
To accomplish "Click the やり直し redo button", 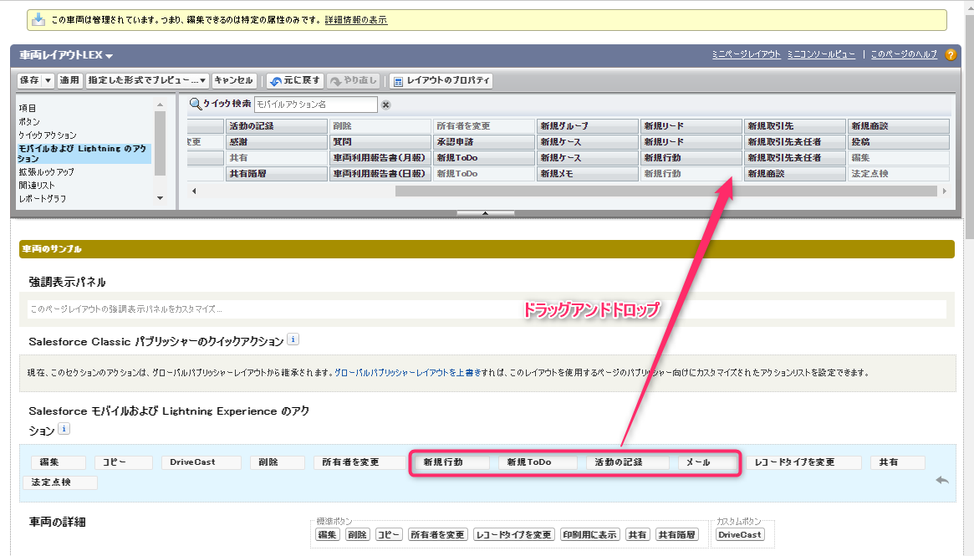I will (x=354, y=81).
